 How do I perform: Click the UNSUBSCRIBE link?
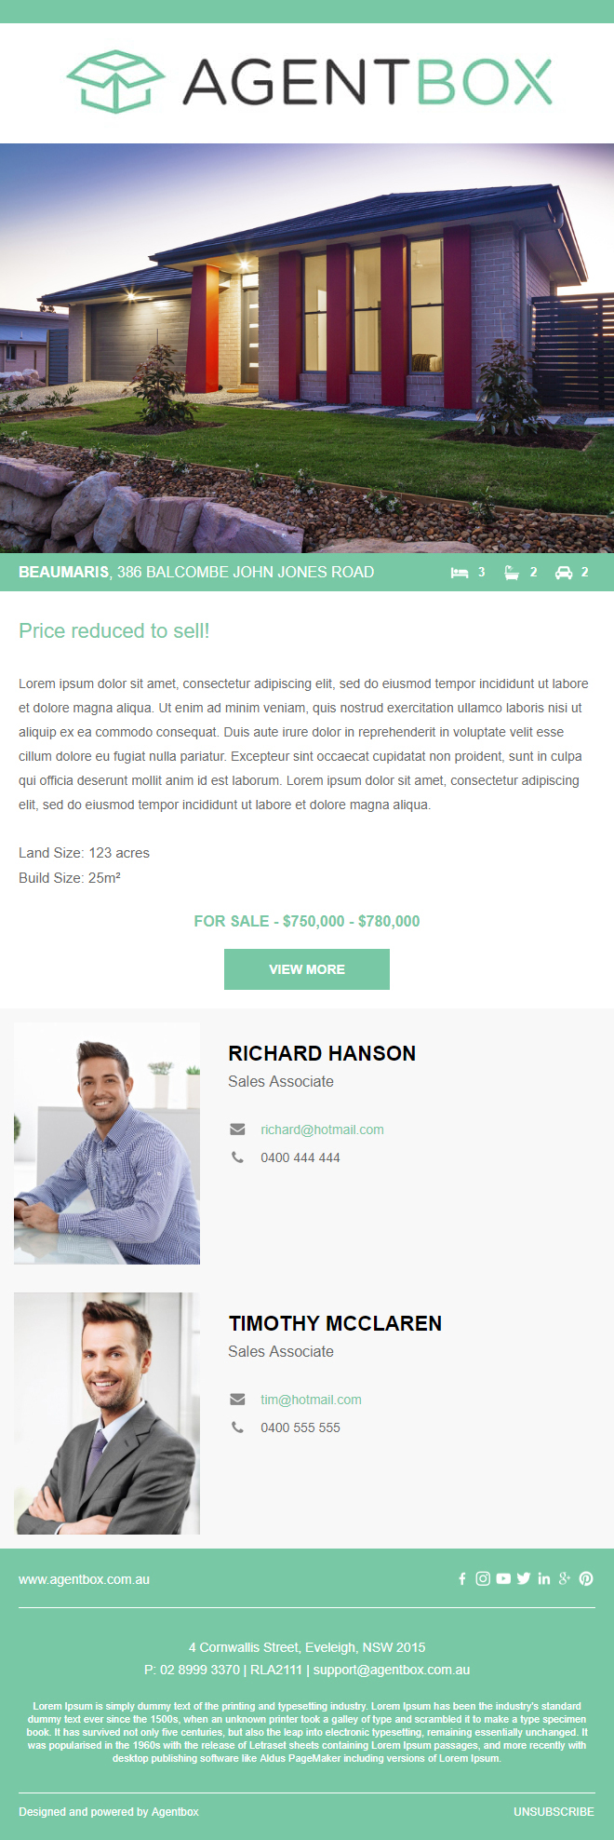(554, 1812)
